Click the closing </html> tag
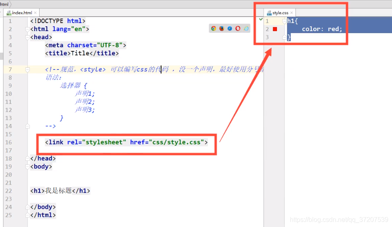 click(43, 215)
